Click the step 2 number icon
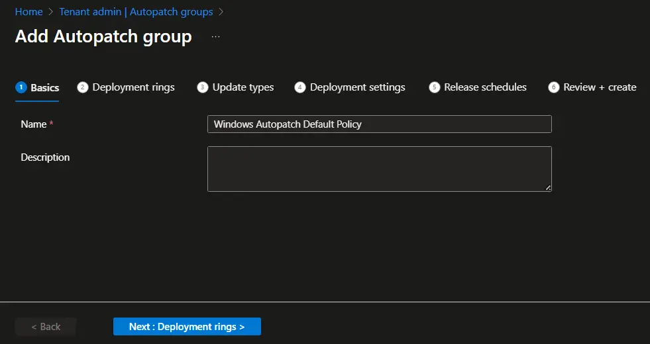The image size is (650, 344). [x=83, y=87]
